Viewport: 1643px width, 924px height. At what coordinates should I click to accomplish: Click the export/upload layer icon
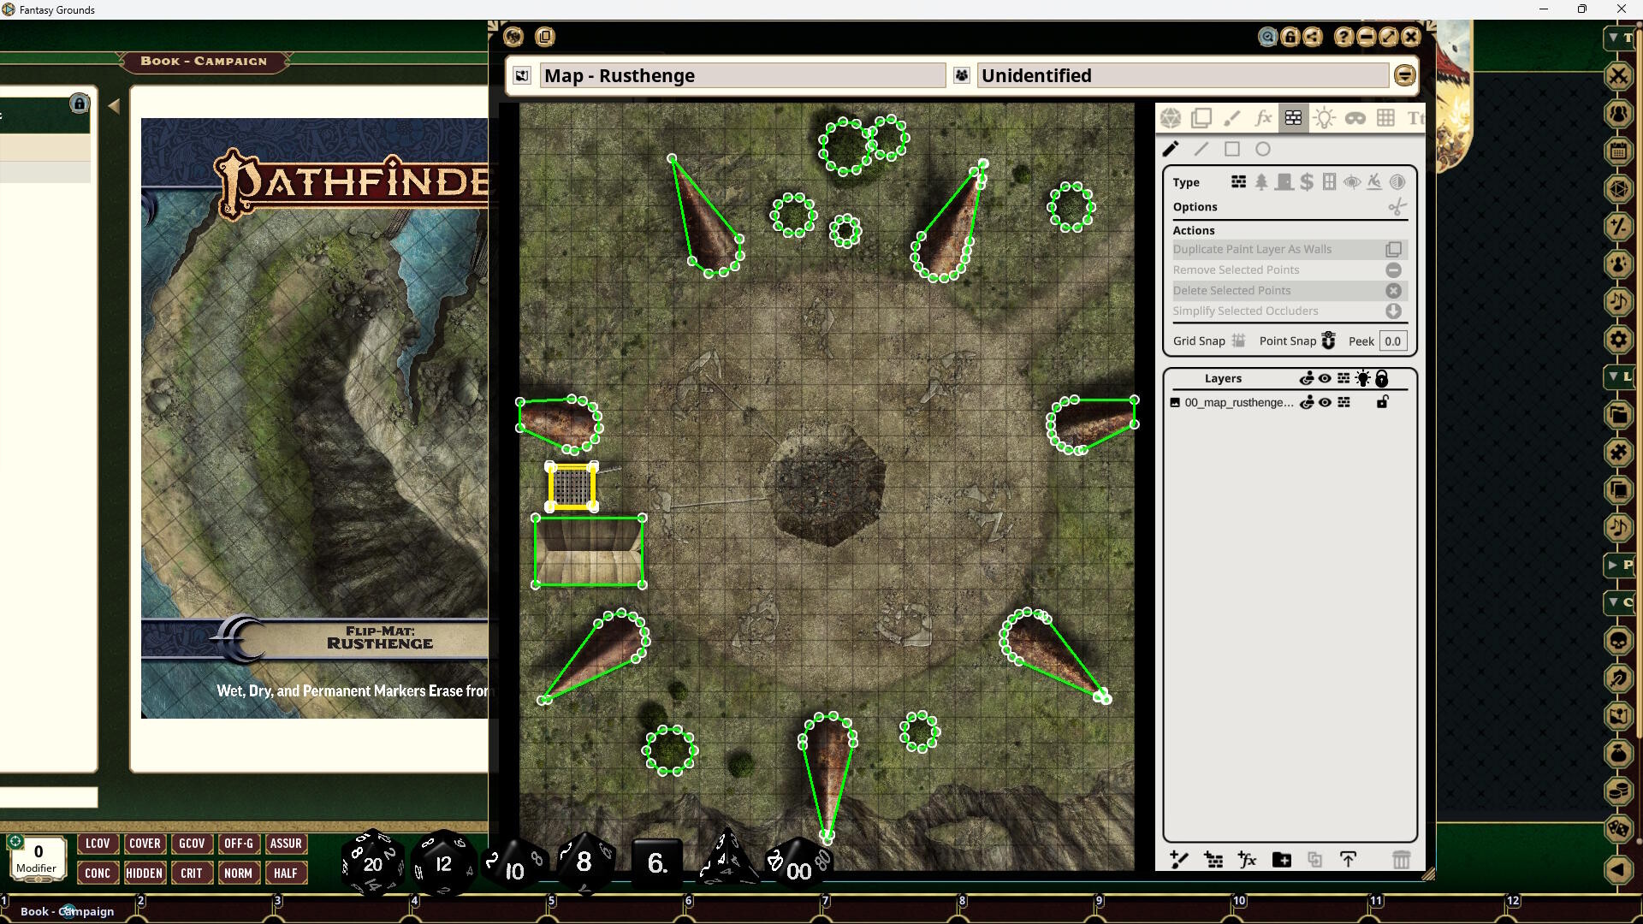coord(1349,860)
